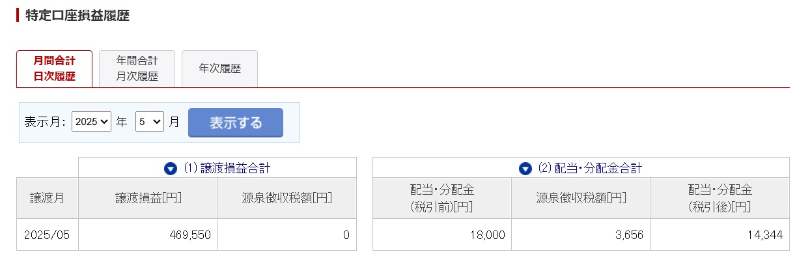Switch to 年間合計 月次履歴 tab
810x267 pixels.
137,68
